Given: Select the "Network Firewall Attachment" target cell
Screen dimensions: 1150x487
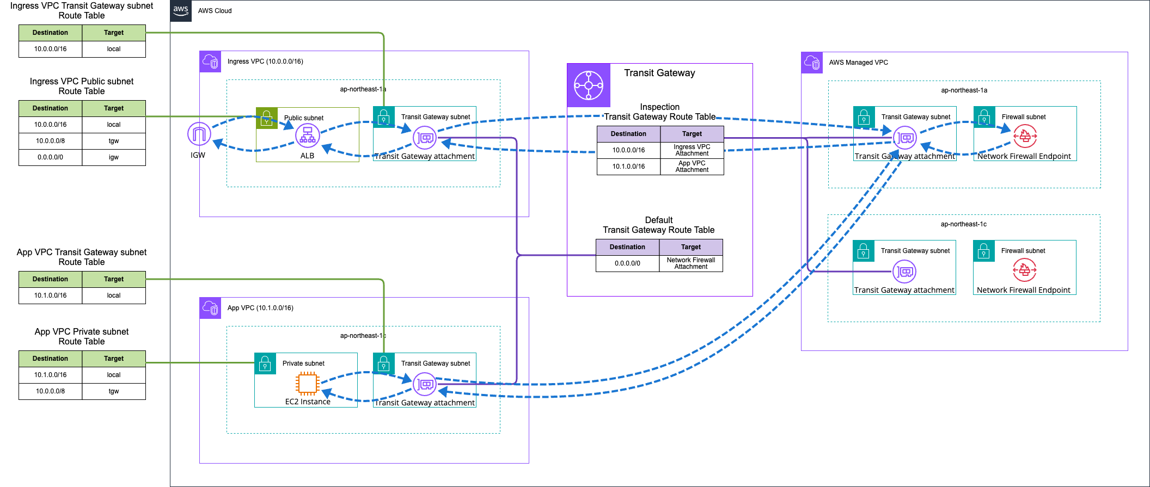Looking at the screenshot, I should 691,263.
